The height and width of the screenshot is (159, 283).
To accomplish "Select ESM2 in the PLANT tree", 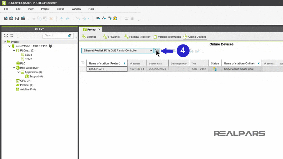I will [x=26, y=59].
